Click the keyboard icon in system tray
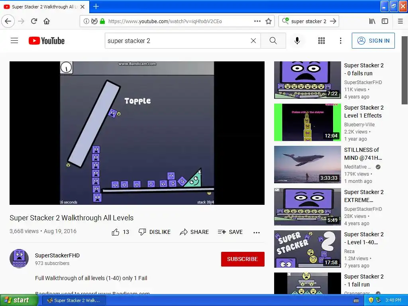 356,300
